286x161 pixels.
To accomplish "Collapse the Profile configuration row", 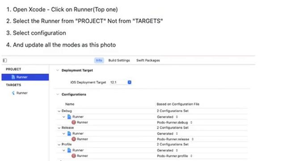I will [x=59, y=144].
